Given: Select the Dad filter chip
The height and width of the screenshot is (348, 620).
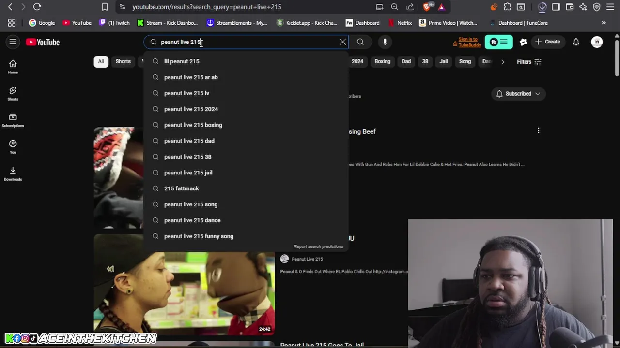Looking at the screenshot, I should (406, 62).
